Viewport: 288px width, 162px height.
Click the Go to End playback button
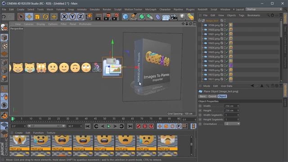[130, 126]
